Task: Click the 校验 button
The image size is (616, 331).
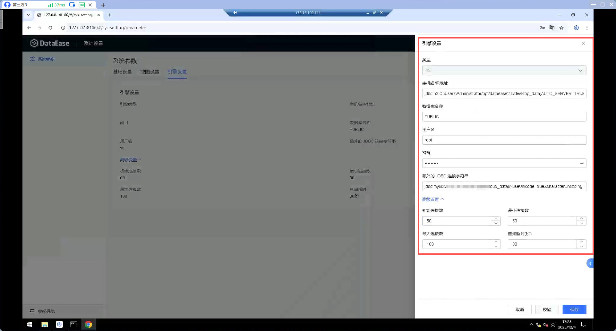Action: (x=547, y=310)
